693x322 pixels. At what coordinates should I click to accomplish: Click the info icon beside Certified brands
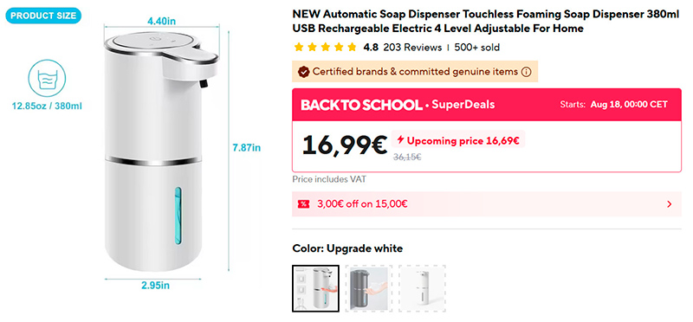tap(526, 72)
